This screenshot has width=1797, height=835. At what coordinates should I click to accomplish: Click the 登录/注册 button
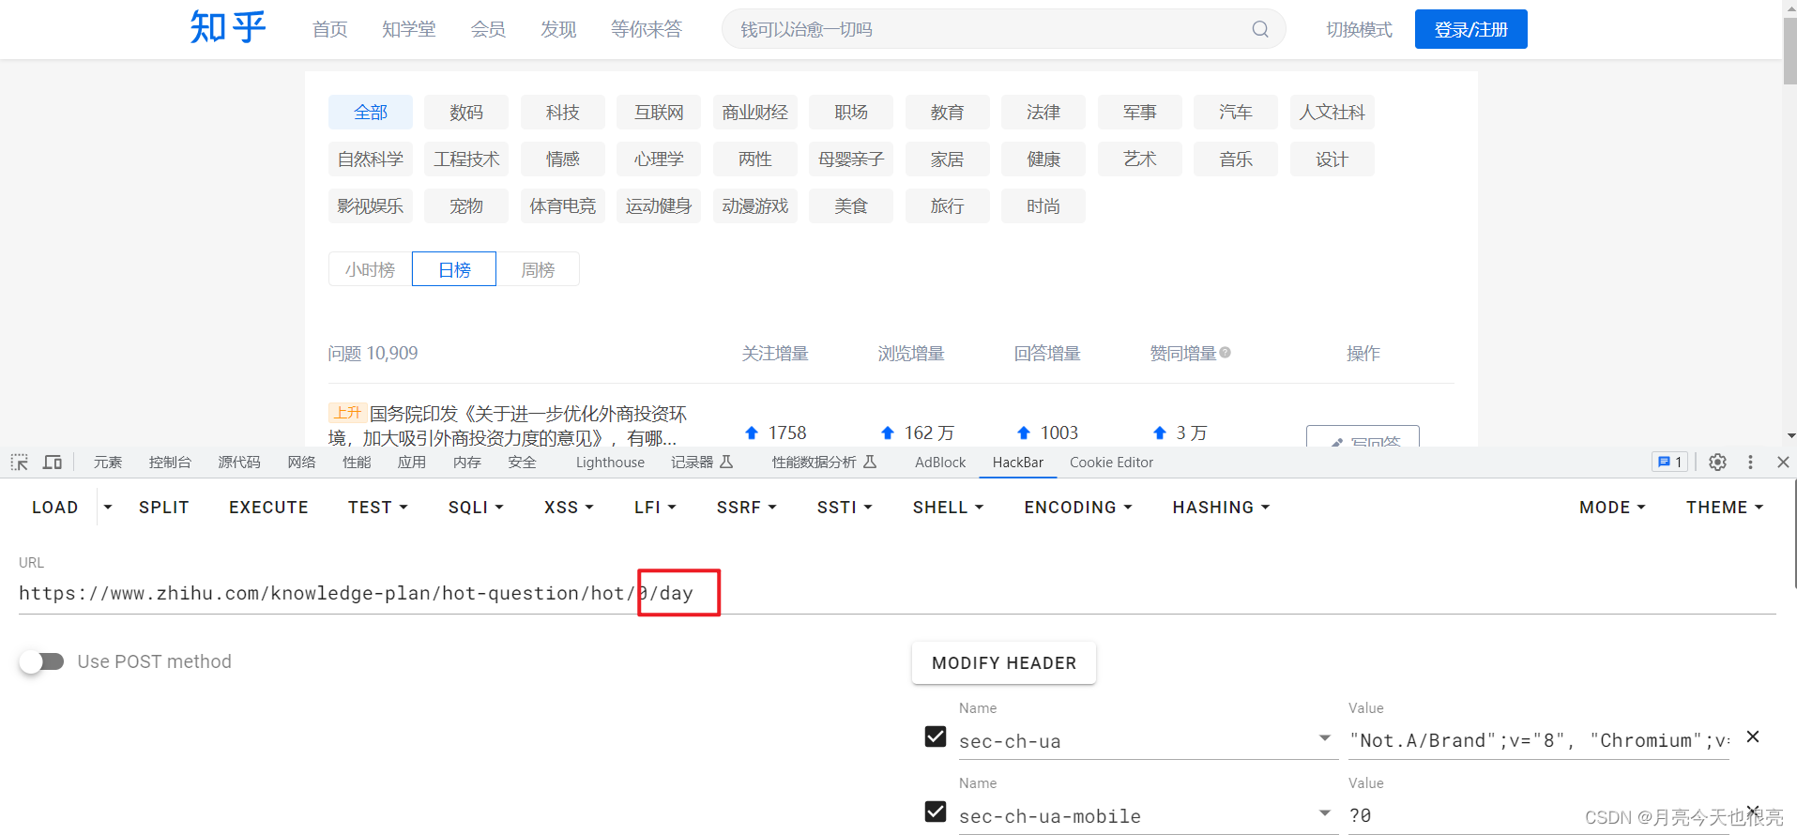(1470, 29)
